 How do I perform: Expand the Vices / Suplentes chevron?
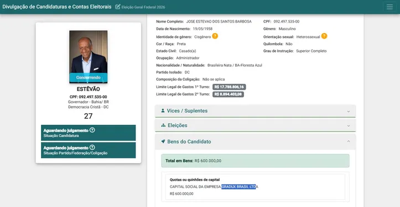coord(349,112)
